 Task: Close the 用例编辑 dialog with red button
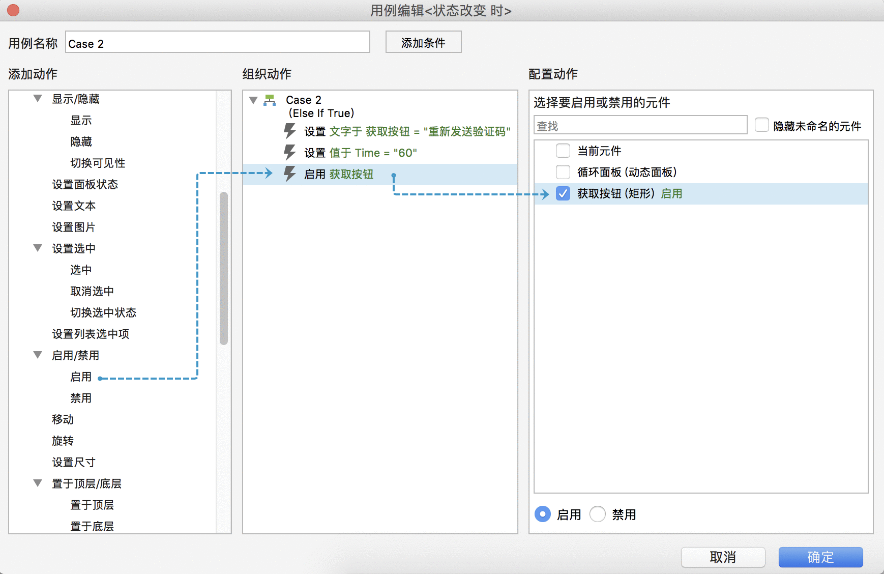(x=13, y=10)
